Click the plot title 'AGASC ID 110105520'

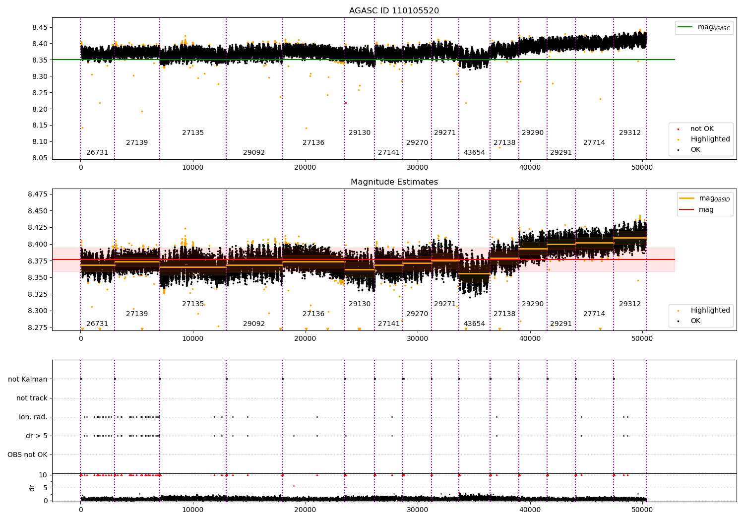pyautogui.click(x=394, y=11)
